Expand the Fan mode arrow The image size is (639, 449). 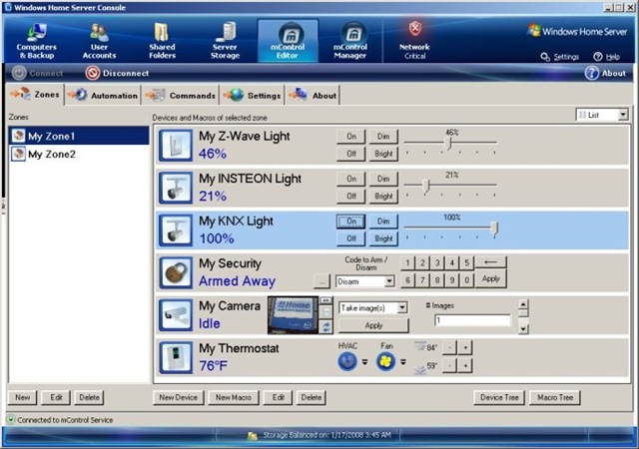coord(403,361)
